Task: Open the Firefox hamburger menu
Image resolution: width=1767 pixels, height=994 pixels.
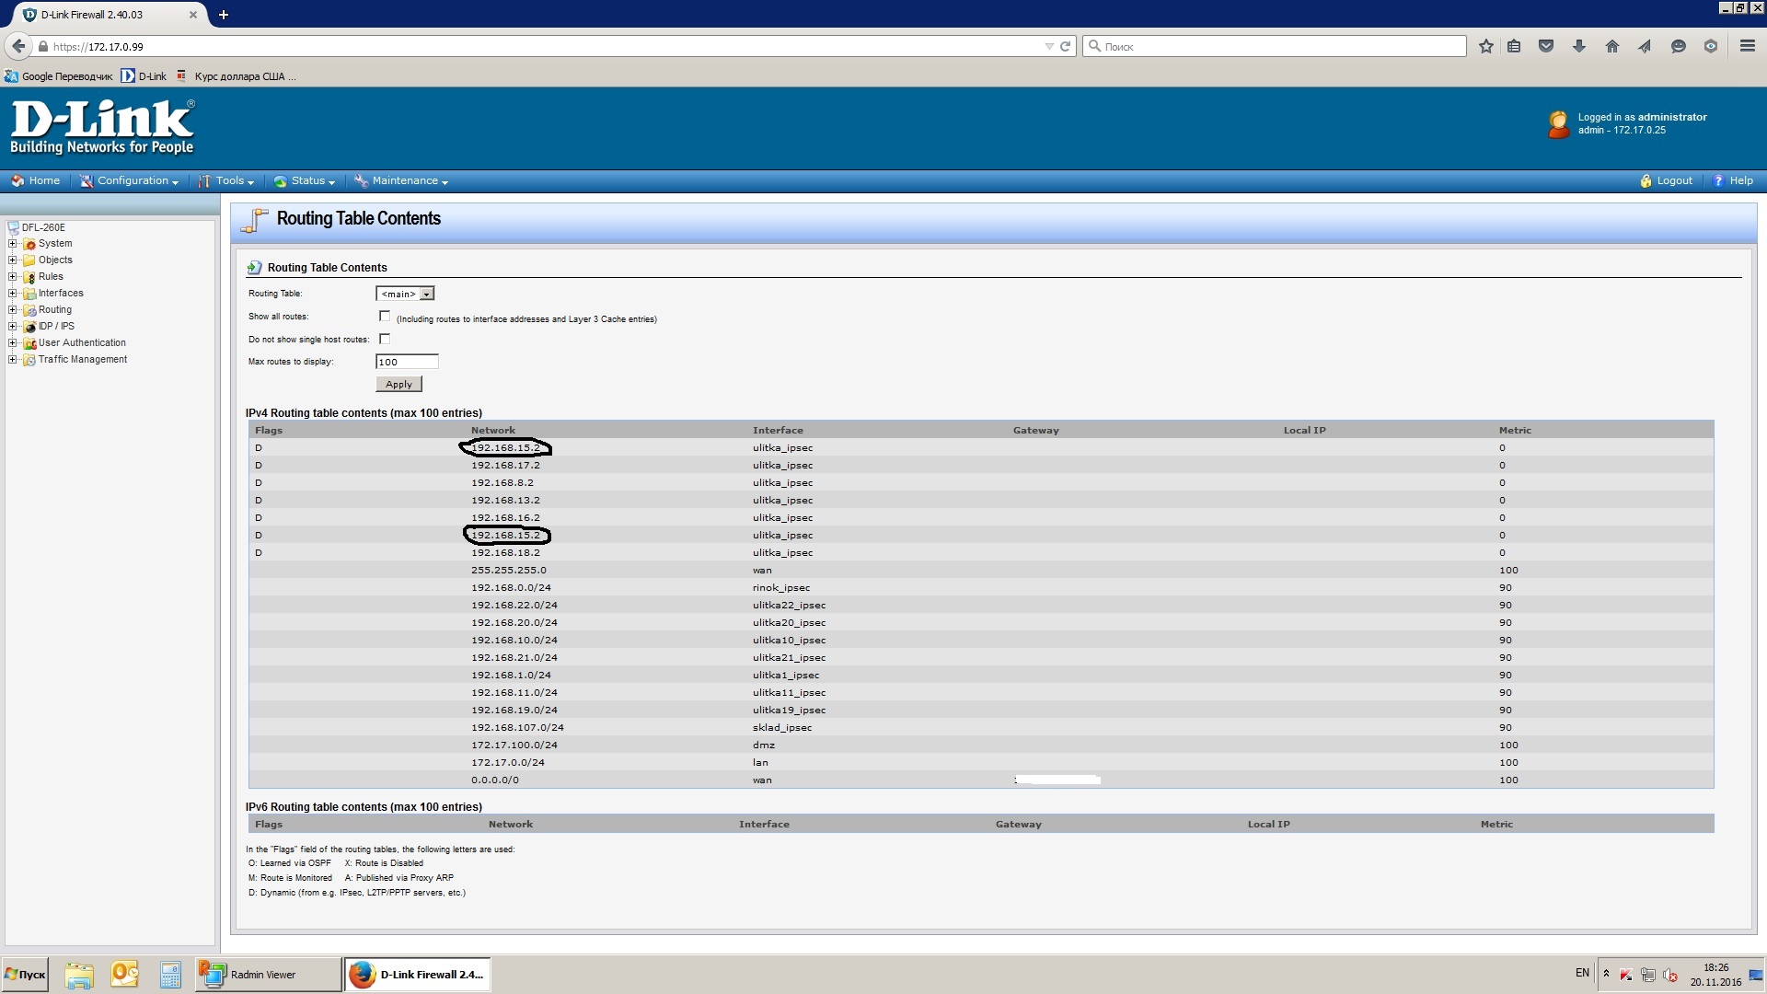Action: (1747, 46)
